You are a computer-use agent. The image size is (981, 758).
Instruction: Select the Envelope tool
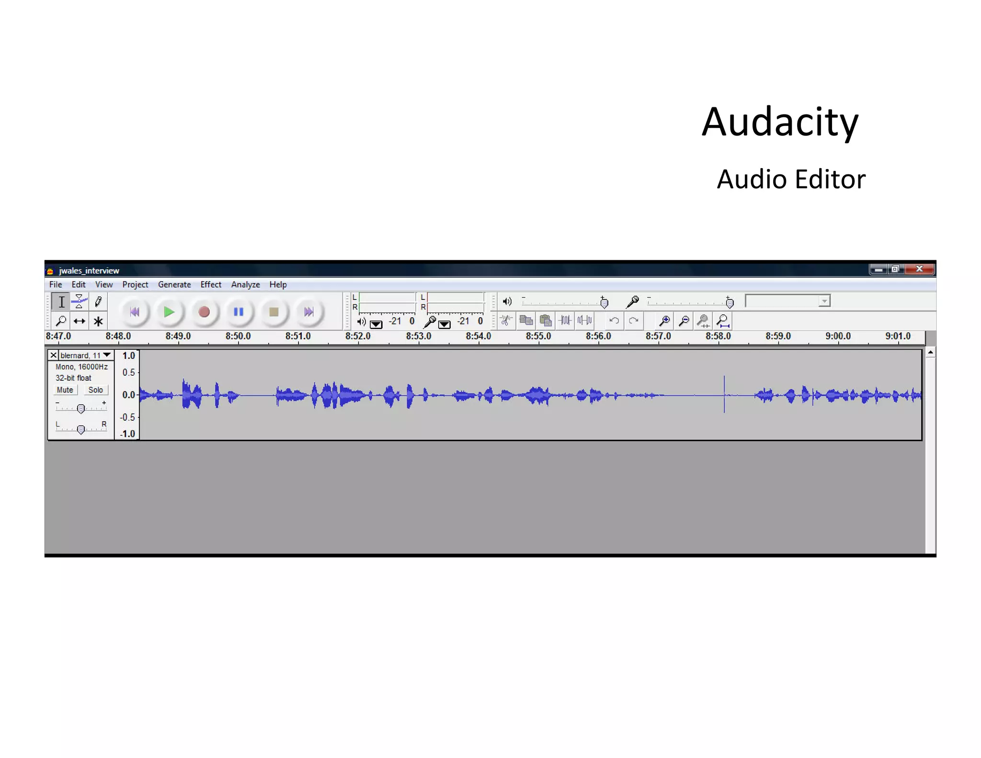80,301
